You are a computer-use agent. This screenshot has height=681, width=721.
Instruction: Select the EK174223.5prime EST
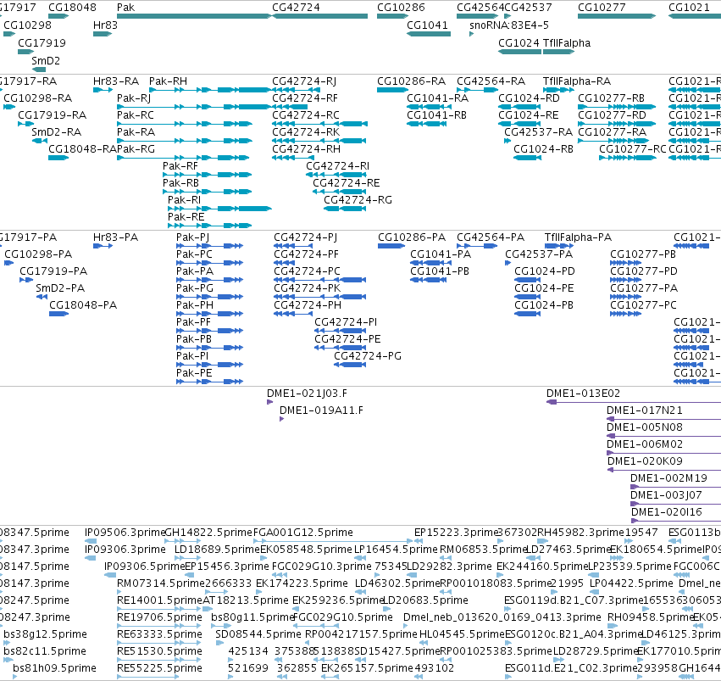pyautogui.click(x=261, y=593)
